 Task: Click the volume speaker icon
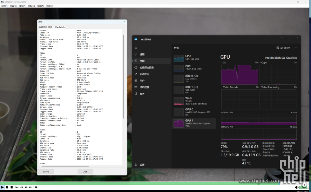tap(296, 187)
